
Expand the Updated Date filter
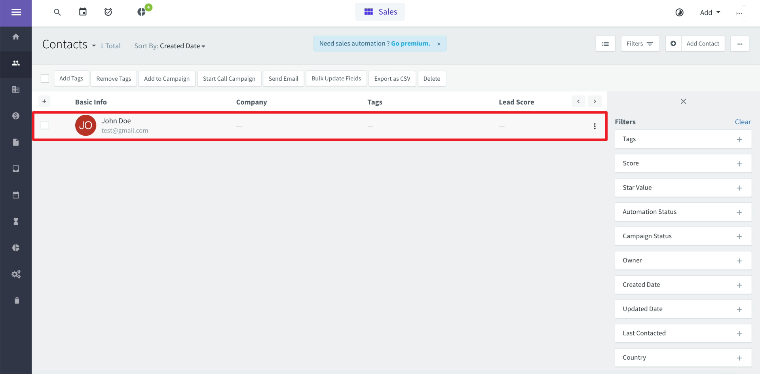pos(683,309)
